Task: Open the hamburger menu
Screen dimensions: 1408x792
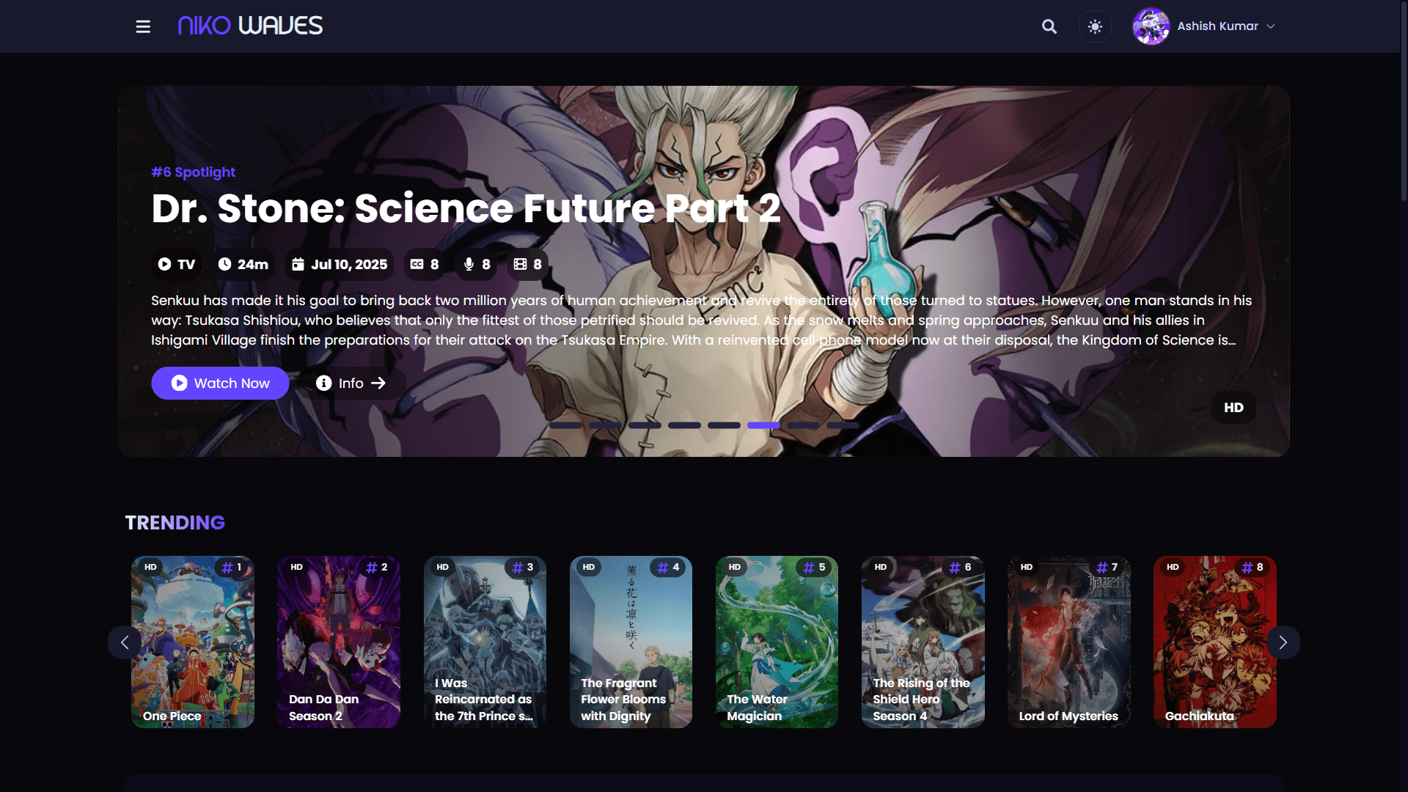Action: click(x=143, y=26)
